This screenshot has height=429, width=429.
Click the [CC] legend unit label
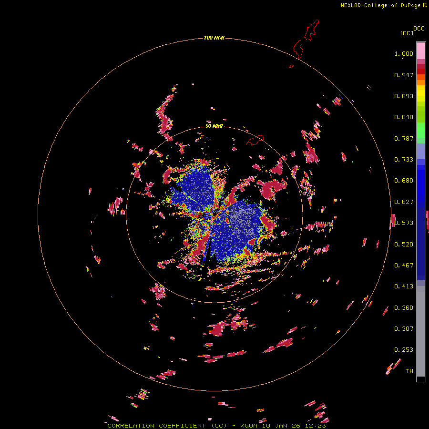pyautogui.click(x=407, y=33)
